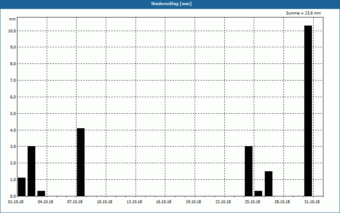Click the x-axis label 25.10.18
This screenshot has height=213, width=340.
click(252, 202)
